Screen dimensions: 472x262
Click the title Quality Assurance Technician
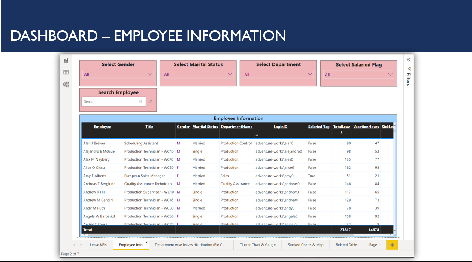pyautogui.click(x=148, y=184)
